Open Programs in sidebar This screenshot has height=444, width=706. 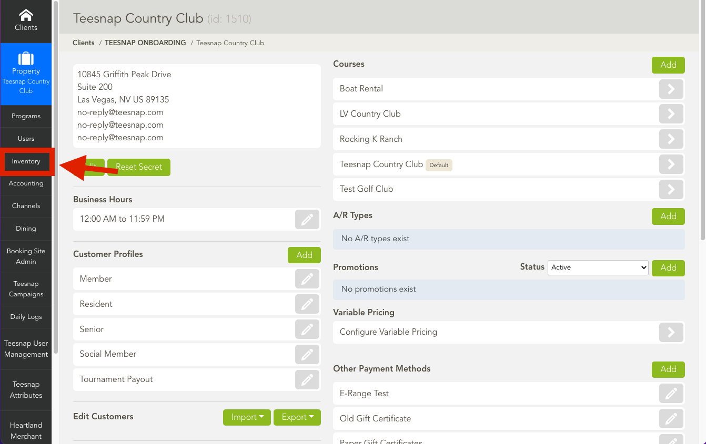click(26, 116)
